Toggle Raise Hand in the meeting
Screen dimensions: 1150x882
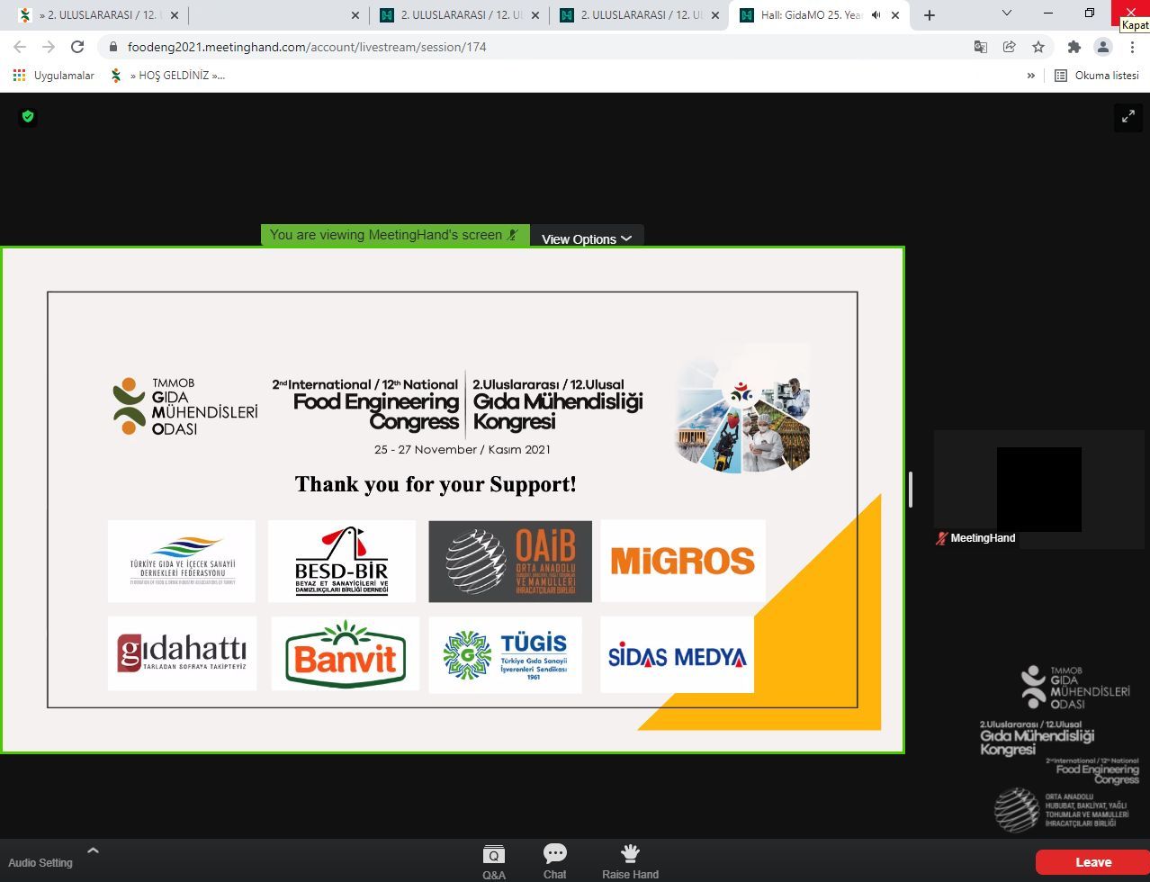tap(630, 861)
